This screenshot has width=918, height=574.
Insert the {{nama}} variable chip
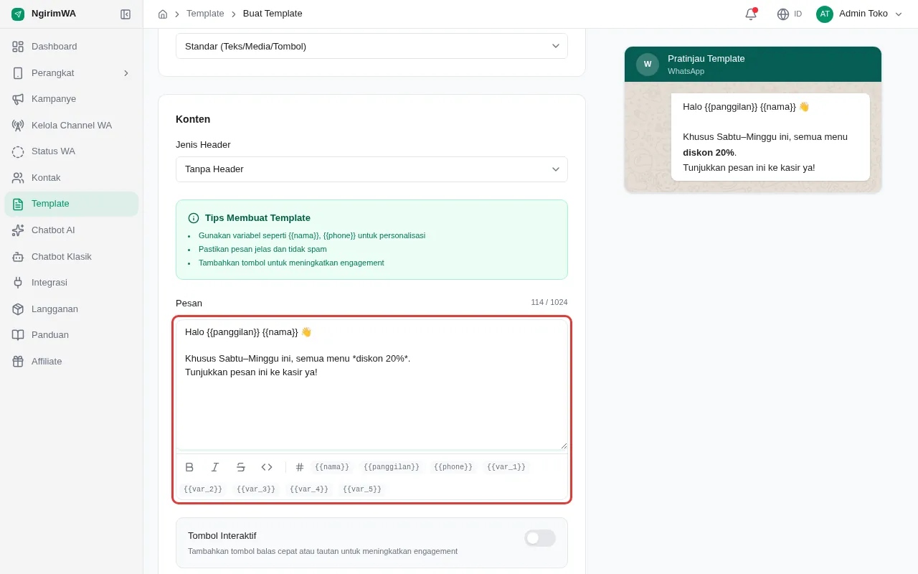click(332, 467)
